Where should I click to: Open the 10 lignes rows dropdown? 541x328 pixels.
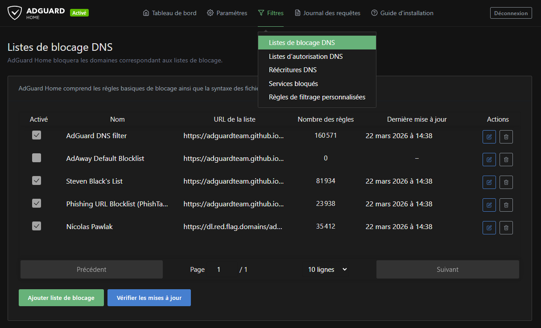click(x=327, y=270)
